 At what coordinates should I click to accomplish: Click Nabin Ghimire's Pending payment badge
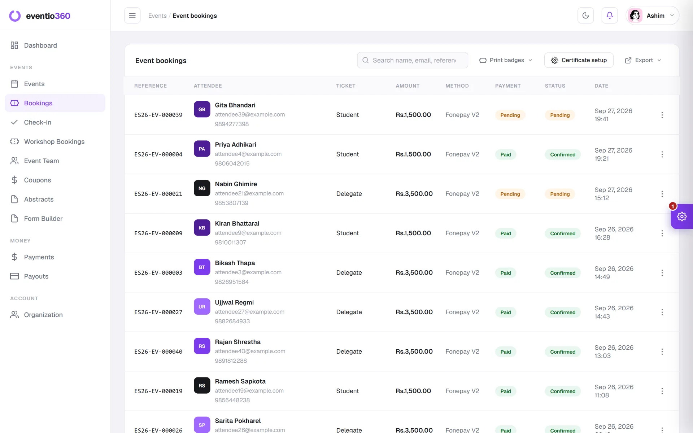click(x=510, y=194)
